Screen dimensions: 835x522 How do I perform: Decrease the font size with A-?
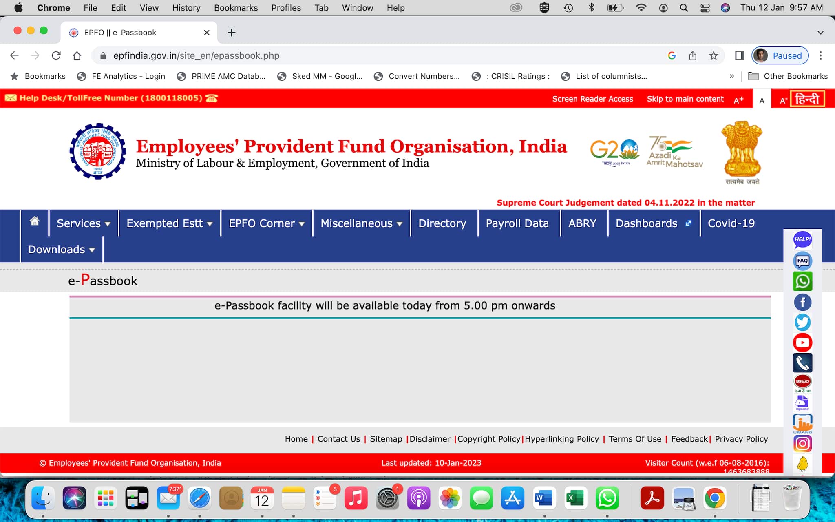click(783, 100)
